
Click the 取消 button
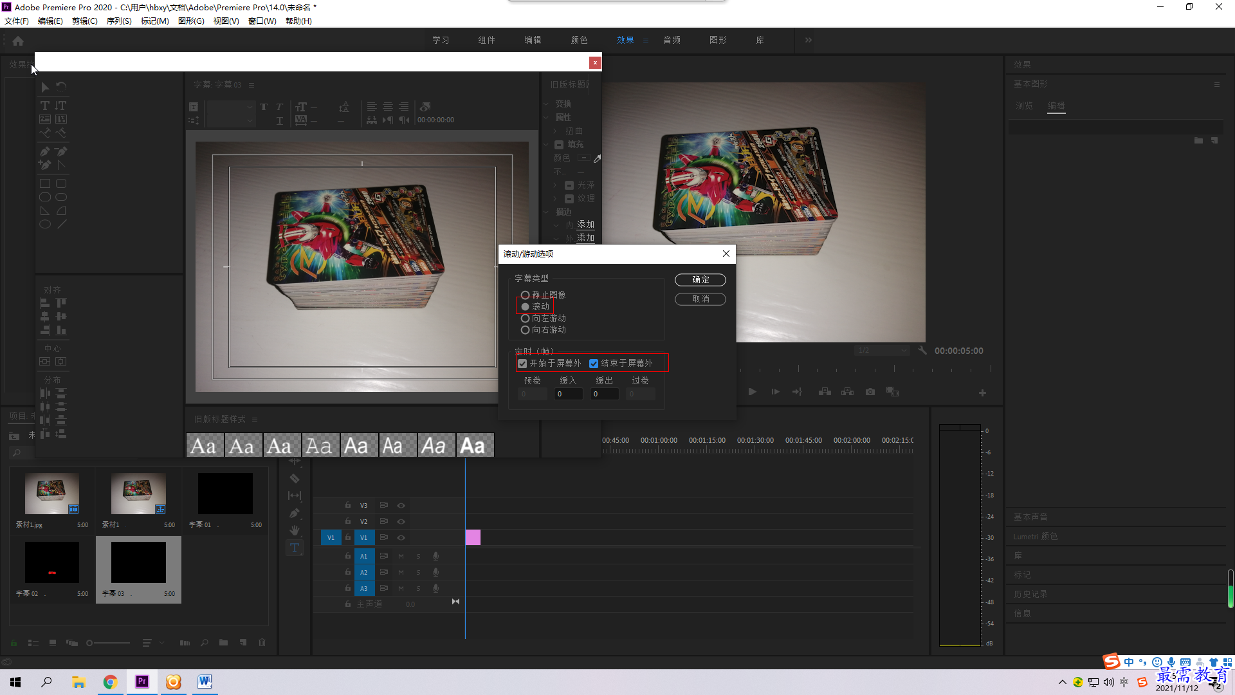click(700, 299)
